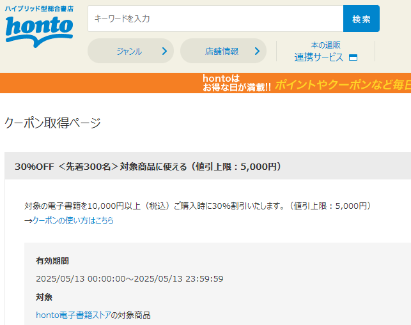Screen dimensions: 411x325
Task: Open honto電子書籍ストア link
Action: click(74, 315)
